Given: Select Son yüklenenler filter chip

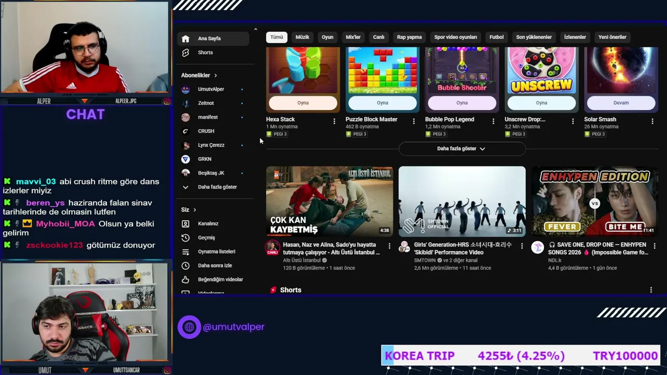Looking at the screenshot, I should point(534,37).
